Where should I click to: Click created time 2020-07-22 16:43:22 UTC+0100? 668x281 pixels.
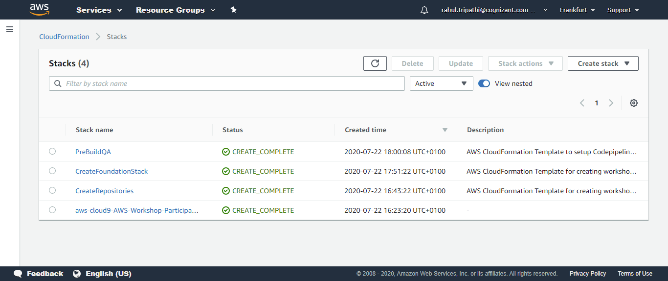(395, 191)
